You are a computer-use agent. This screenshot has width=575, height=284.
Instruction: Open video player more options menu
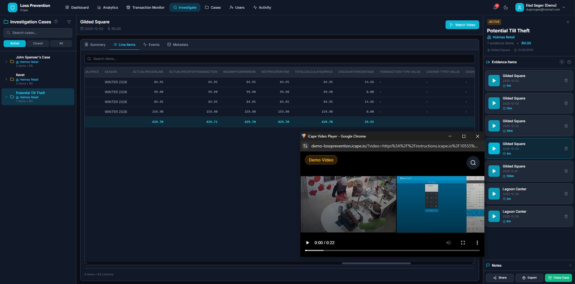(x=477, y=243)
